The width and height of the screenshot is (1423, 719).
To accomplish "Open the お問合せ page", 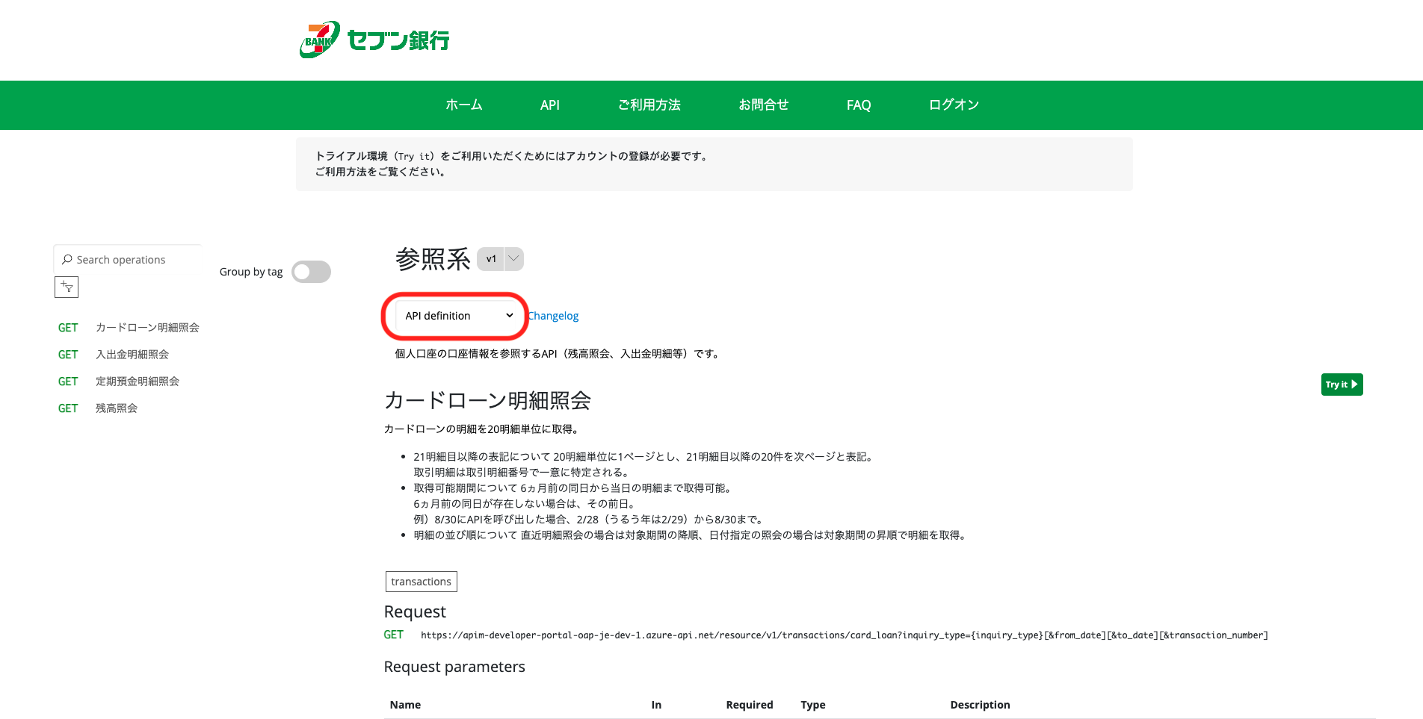I will (763, 105).
